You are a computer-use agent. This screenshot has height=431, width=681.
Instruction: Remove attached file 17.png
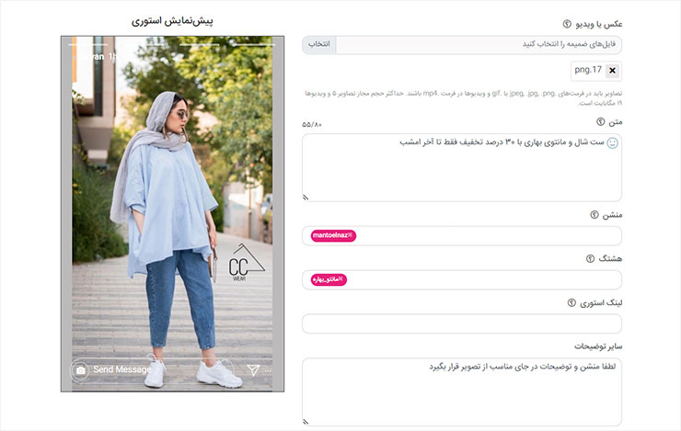(612, 71)
